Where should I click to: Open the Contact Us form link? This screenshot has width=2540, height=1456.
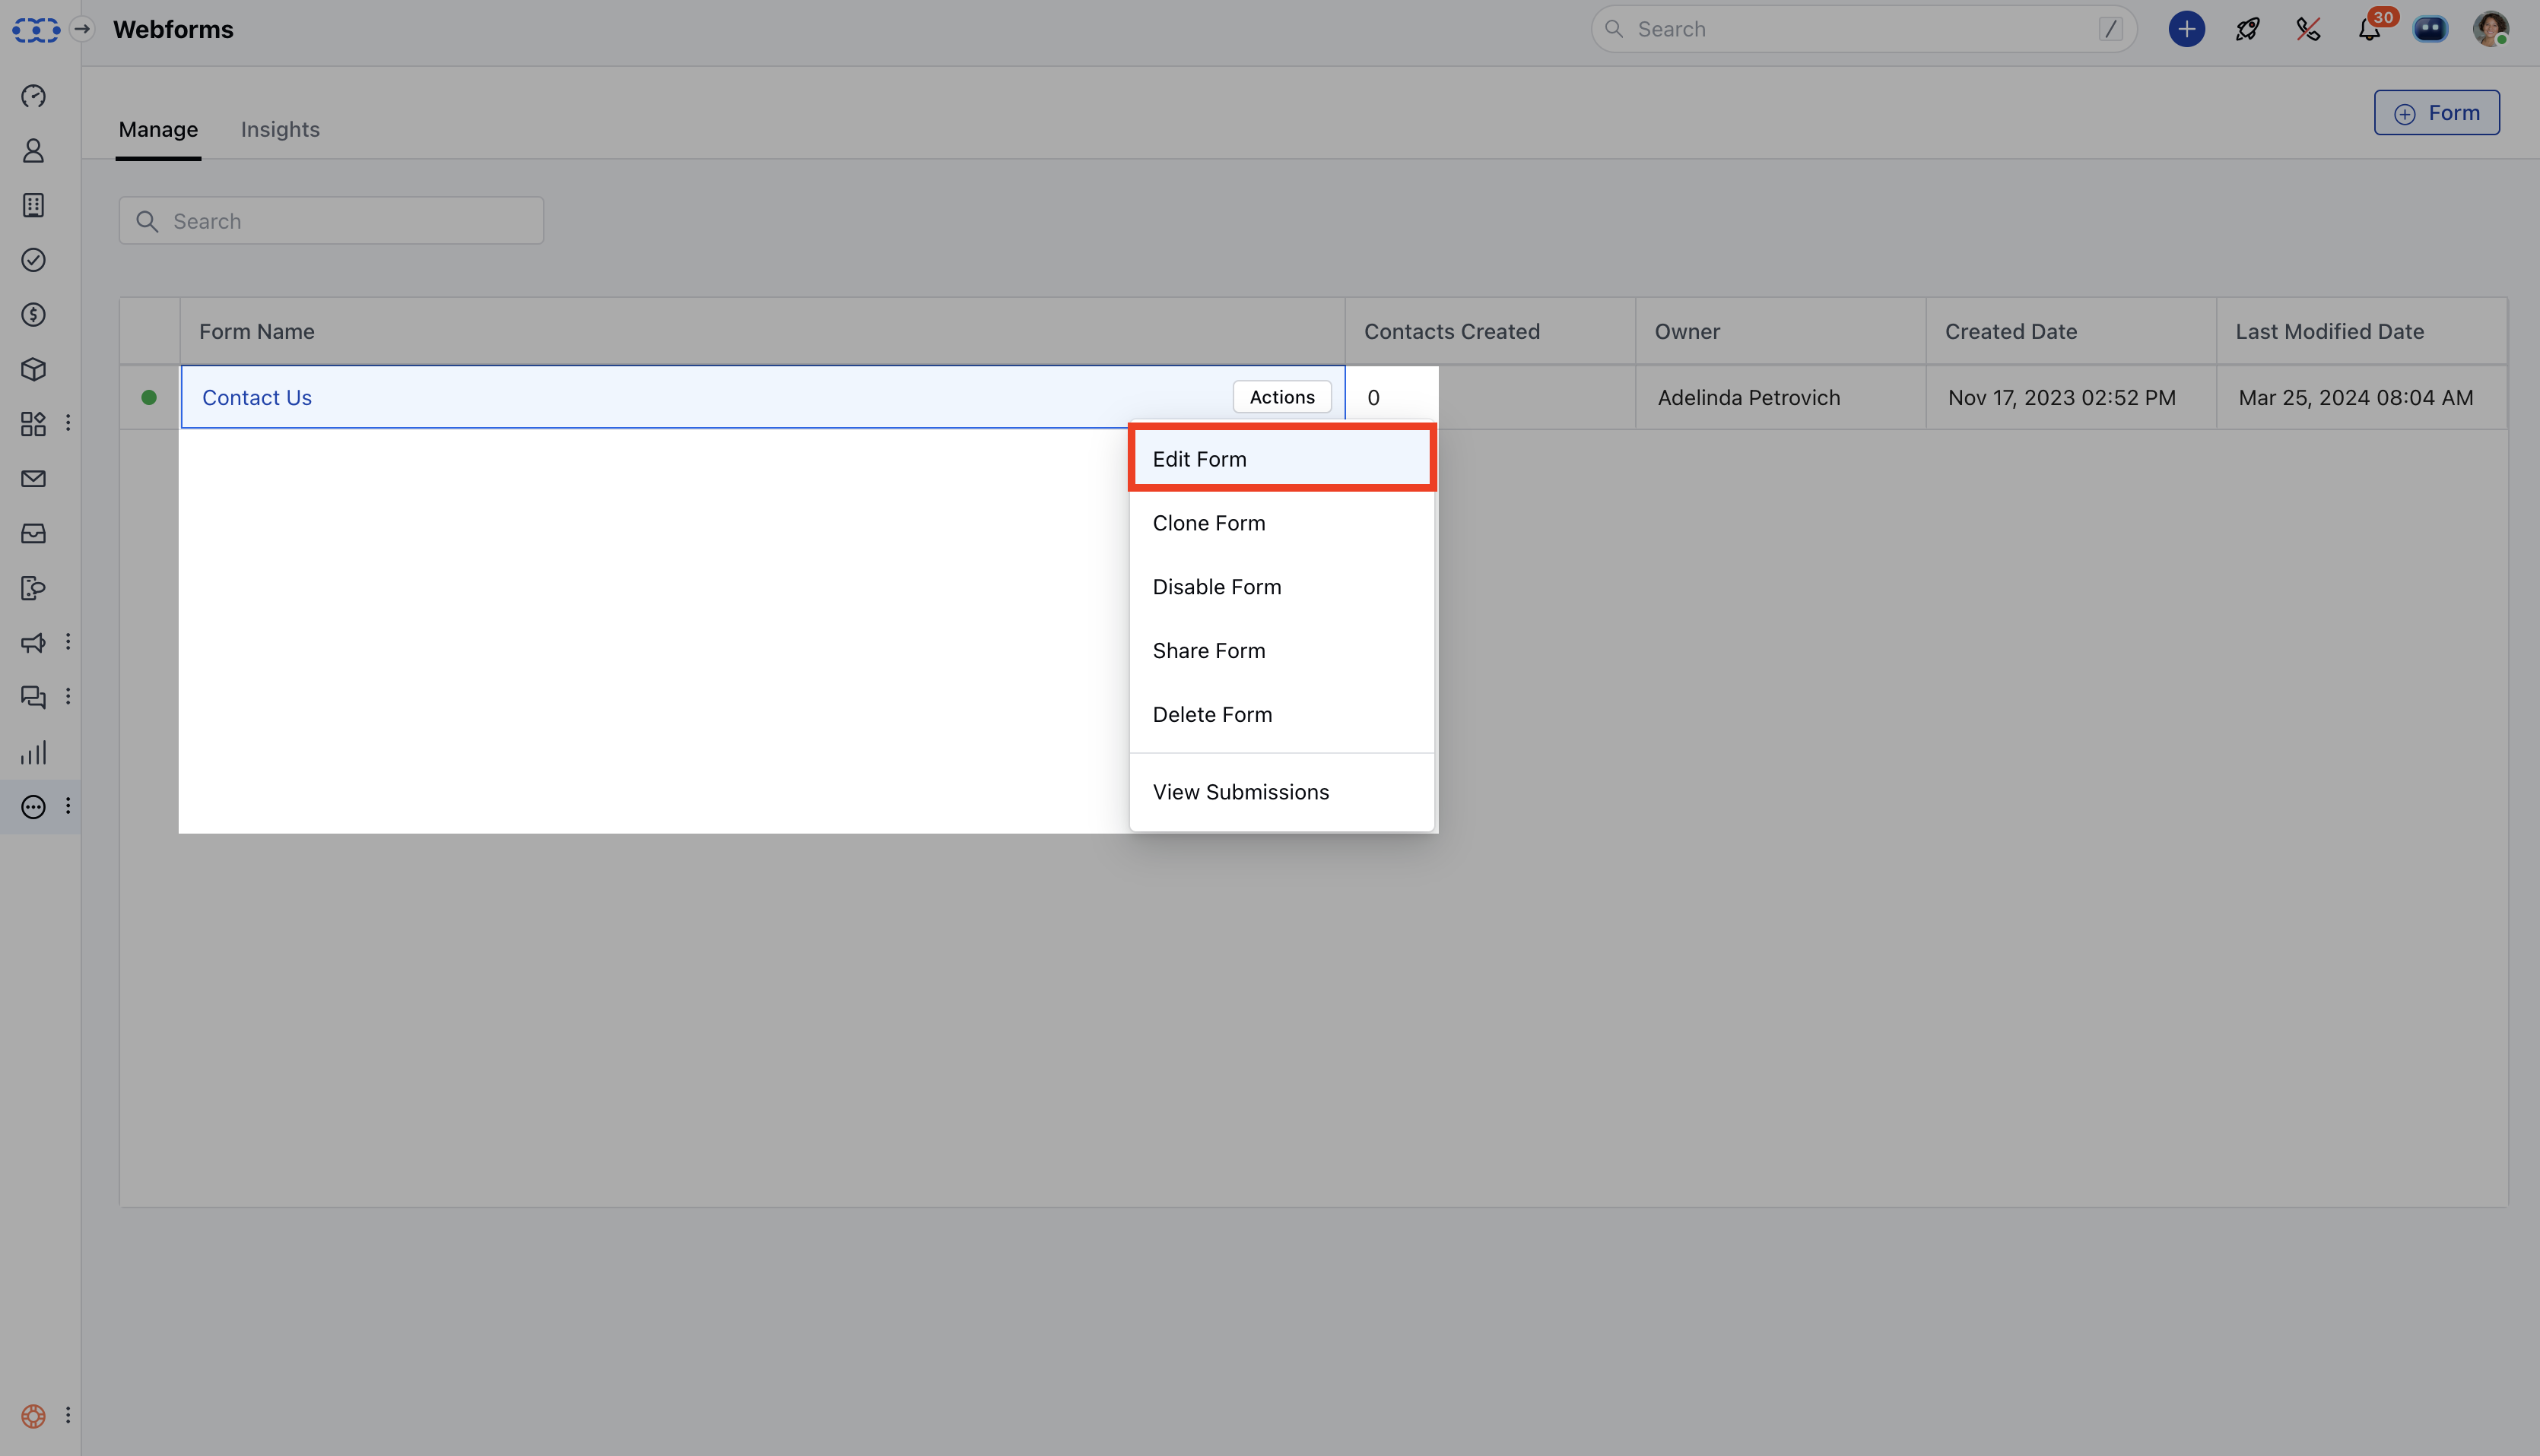(x=257, y=398)
